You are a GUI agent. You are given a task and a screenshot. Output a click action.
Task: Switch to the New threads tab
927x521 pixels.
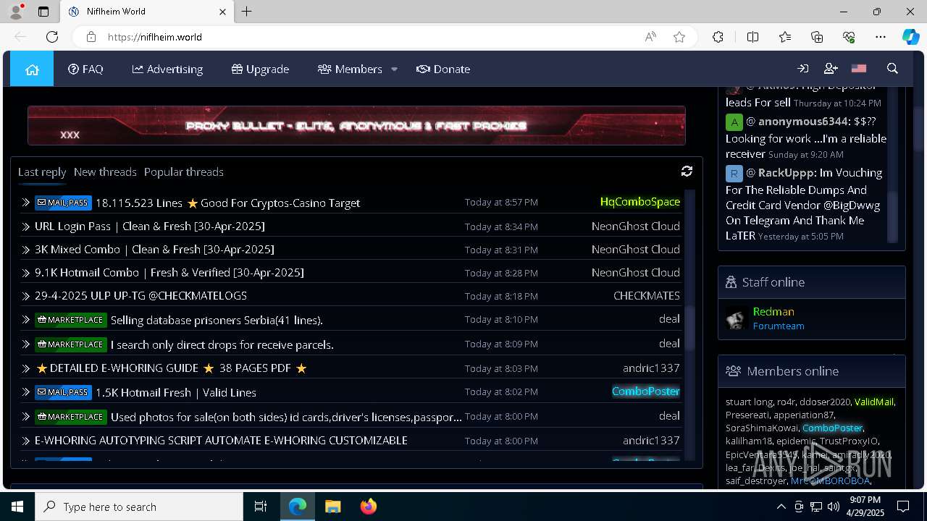[105, 171]
